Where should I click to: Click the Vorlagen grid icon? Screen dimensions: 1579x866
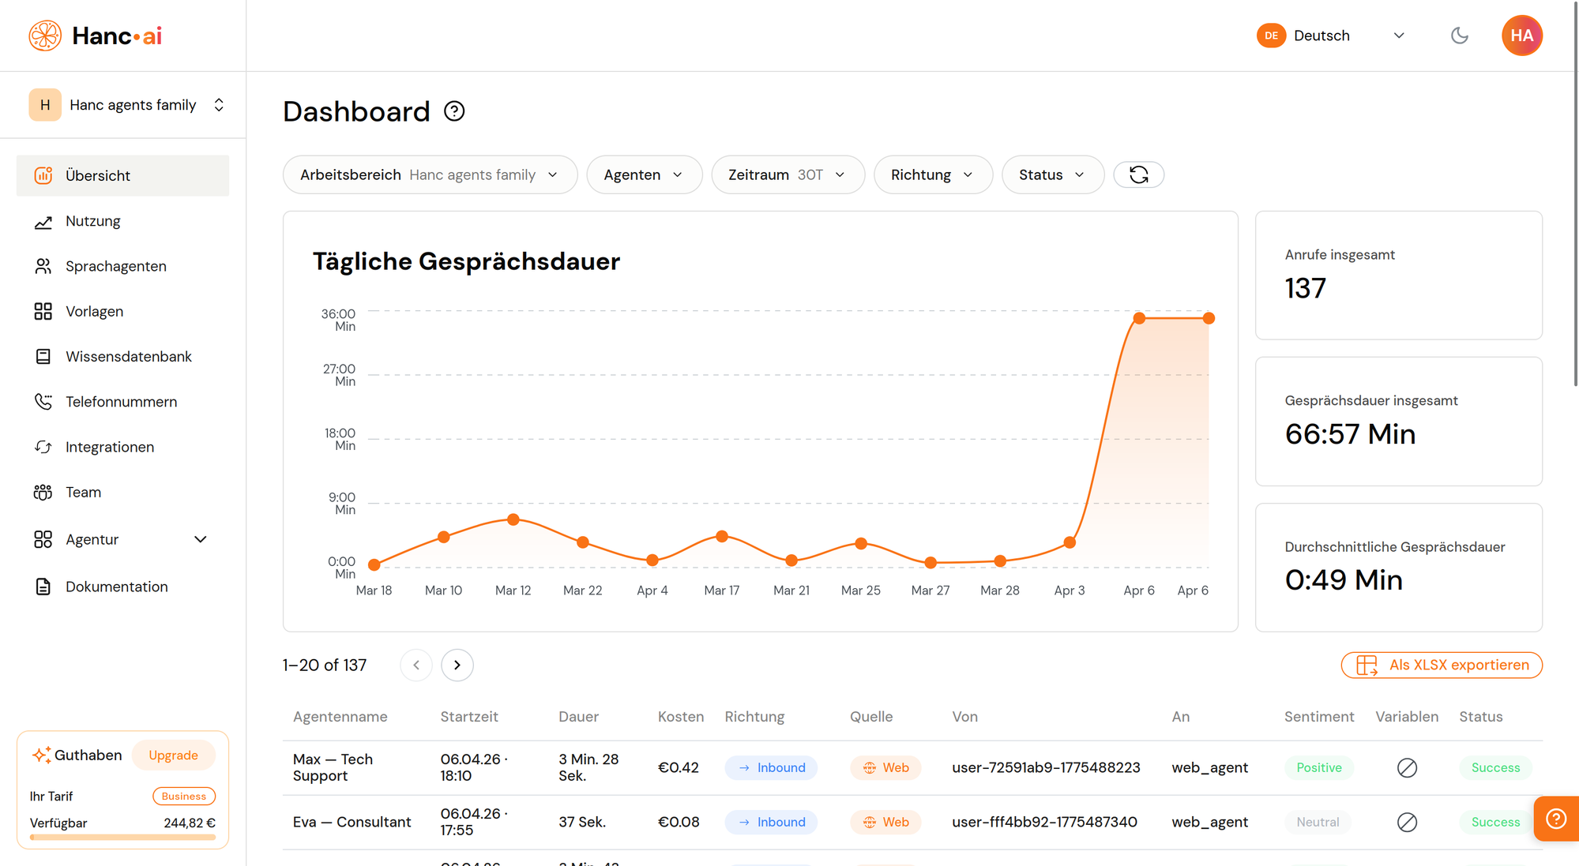point(44,311)
